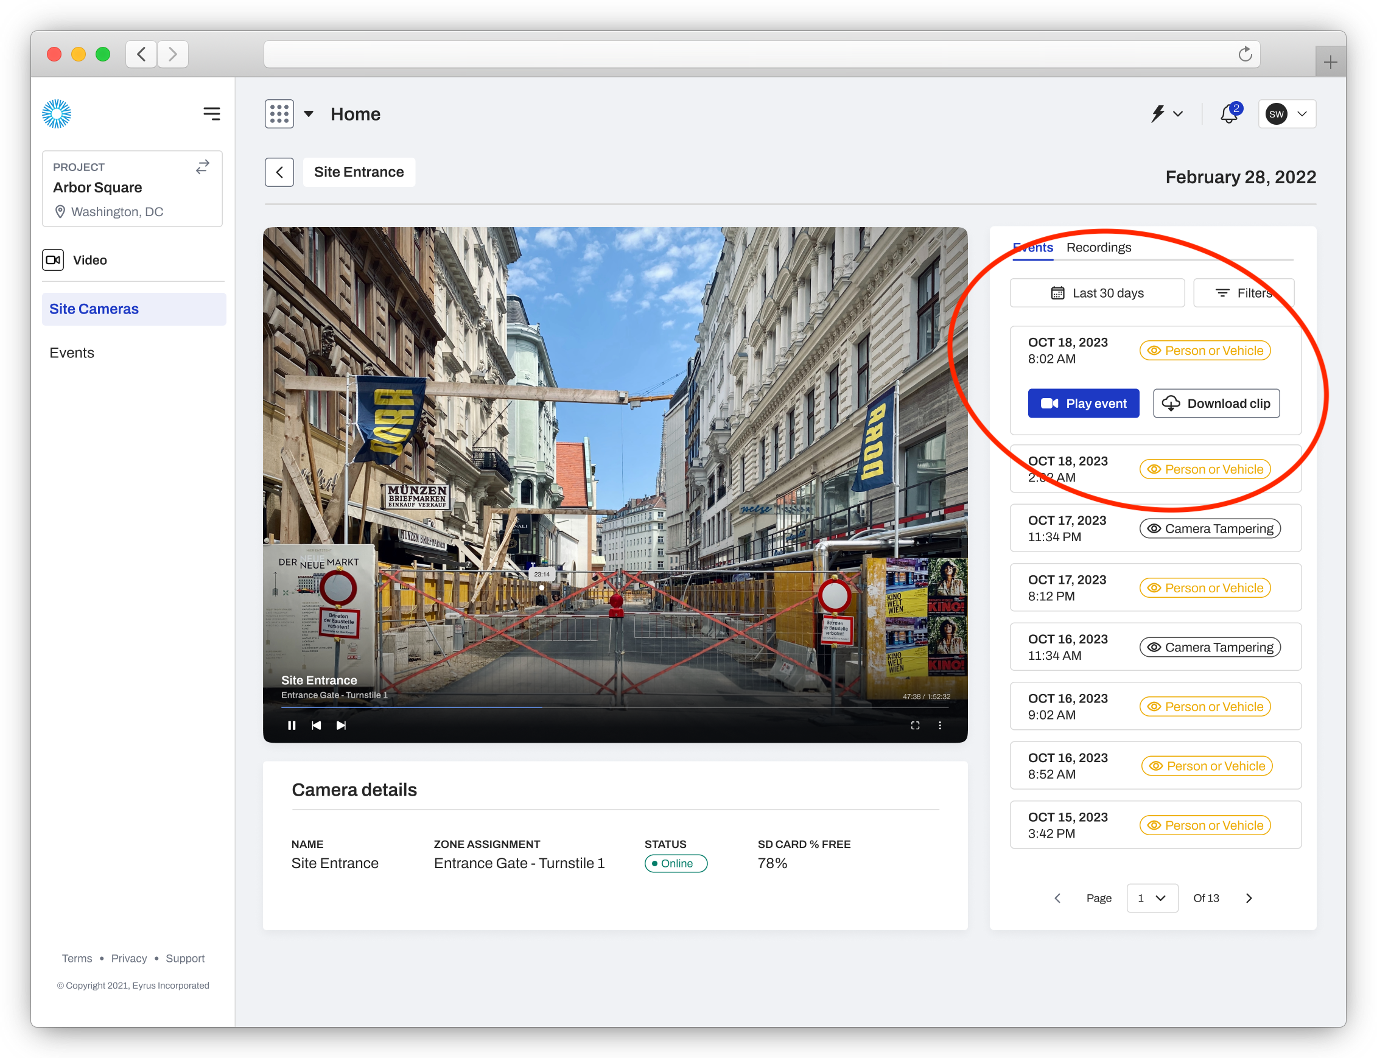
Task: Pause the camera video
Action: 292,726
